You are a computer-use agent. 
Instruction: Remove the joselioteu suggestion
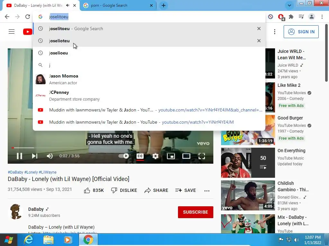259,41
